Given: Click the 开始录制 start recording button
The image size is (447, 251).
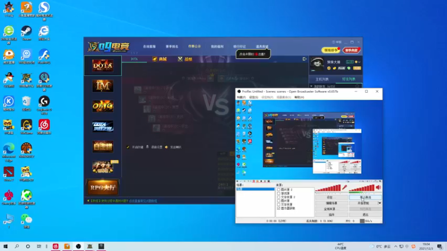Looking at the screenshot, I should [364, 203].
